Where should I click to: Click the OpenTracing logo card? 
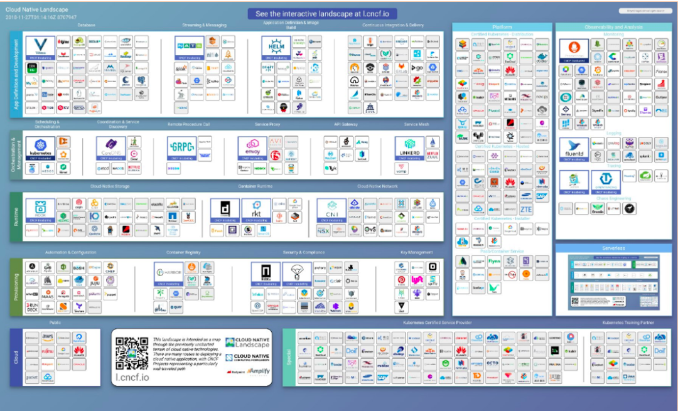[605, 182]
